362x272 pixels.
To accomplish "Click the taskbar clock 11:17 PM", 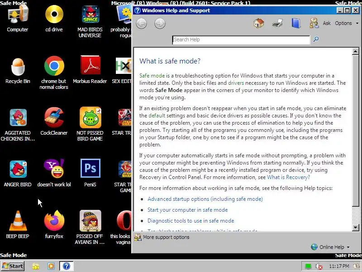I will tap(339, 266).
